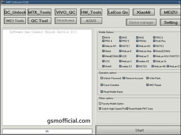
Task: Click the MRT Software title bar icon
Action: (2, 2)
